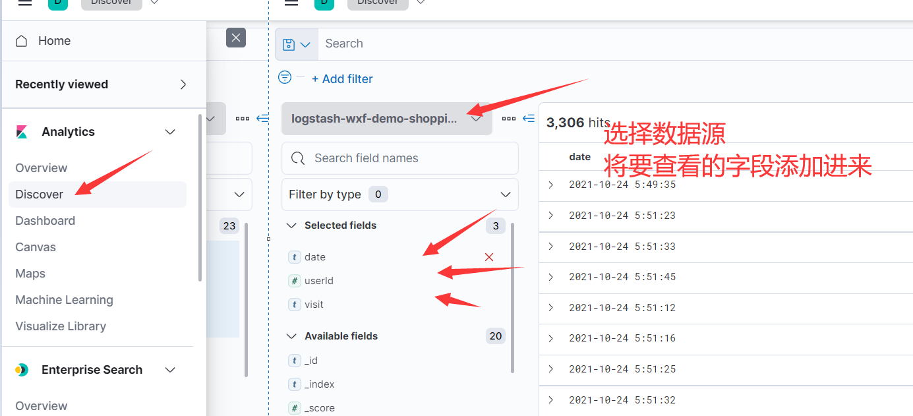913x416 pixels.
Task: Click the date field text-type icon
Action: (x=295, y=257)
